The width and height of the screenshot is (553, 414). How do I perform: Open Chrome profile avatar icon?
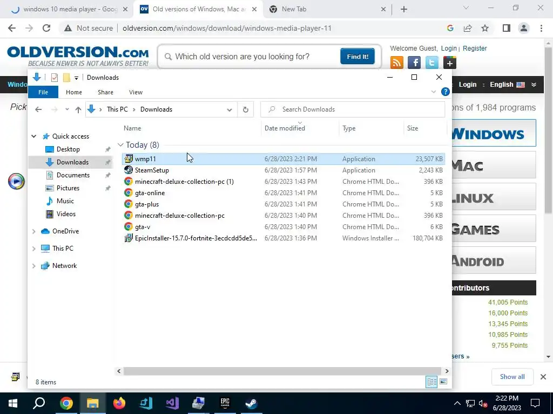(524, 28)
